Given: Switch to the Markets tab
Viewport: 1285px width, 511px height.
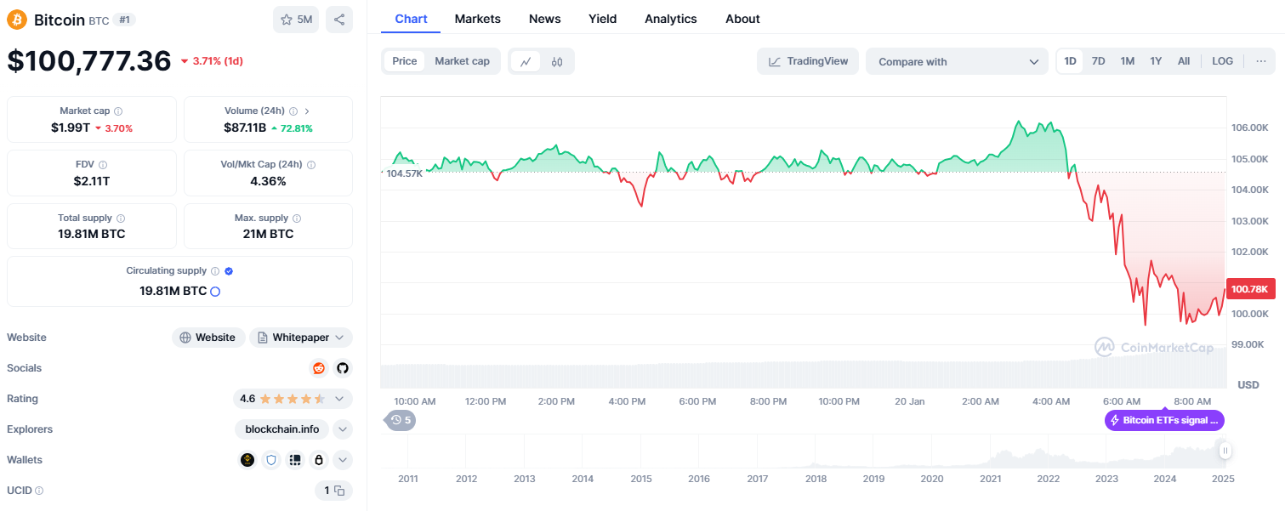Looking at the screenshot, I should [x=477, y=19].
